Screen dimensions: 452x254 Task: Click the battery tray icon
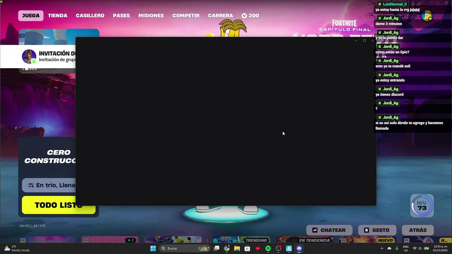[427, 248]
